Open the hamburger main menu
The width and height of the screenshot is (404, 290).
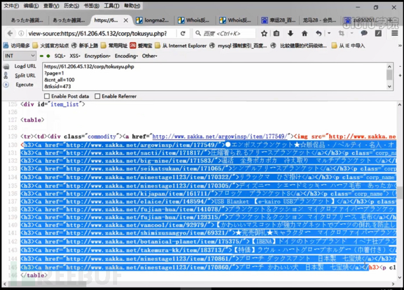tap(395, 33)
